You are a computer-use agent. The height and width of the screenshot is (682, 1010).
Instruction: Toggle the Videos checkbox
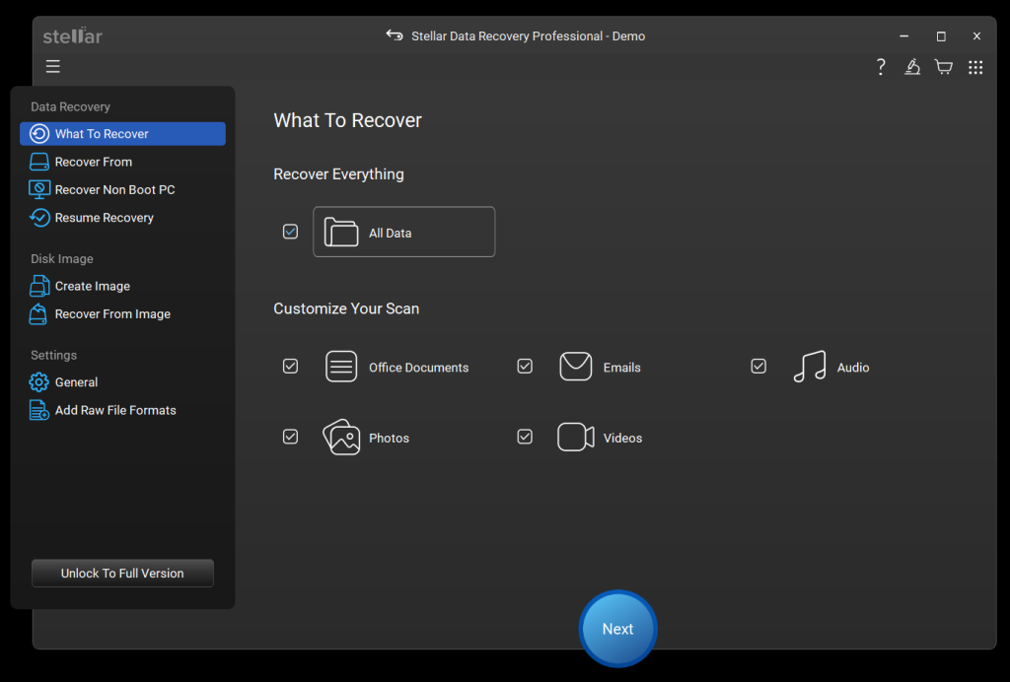(525, 437)
